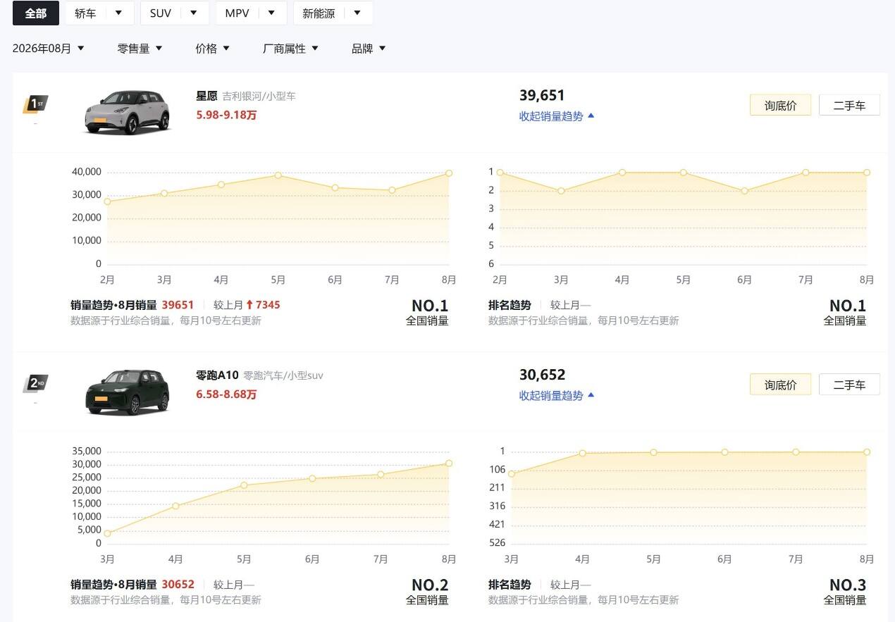Viewport: 895px width, 622px height.
Task: Select 3月 point on 零跑A10 ranking chart
Action: click(512, 474)
